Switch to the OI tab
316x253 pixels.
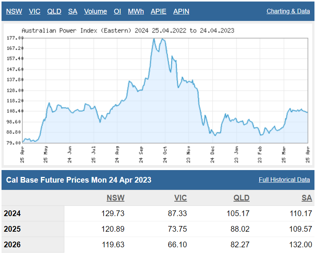pos(117,11)
